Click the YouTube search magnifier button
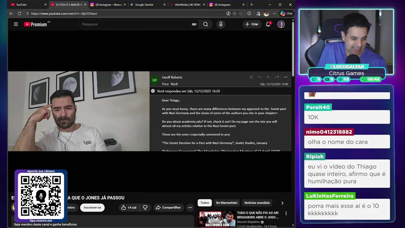Viewport: 405px width, 228px height. tap(206, 24)
